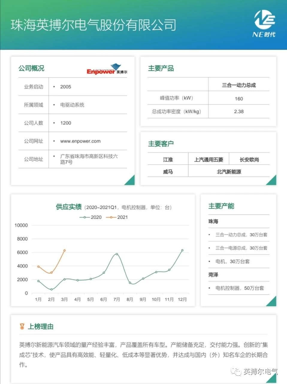This screenshot has width=287, height=384.
Task: Click 电机控制器, 50万台套 capacity item
Action: click(240, 288)
